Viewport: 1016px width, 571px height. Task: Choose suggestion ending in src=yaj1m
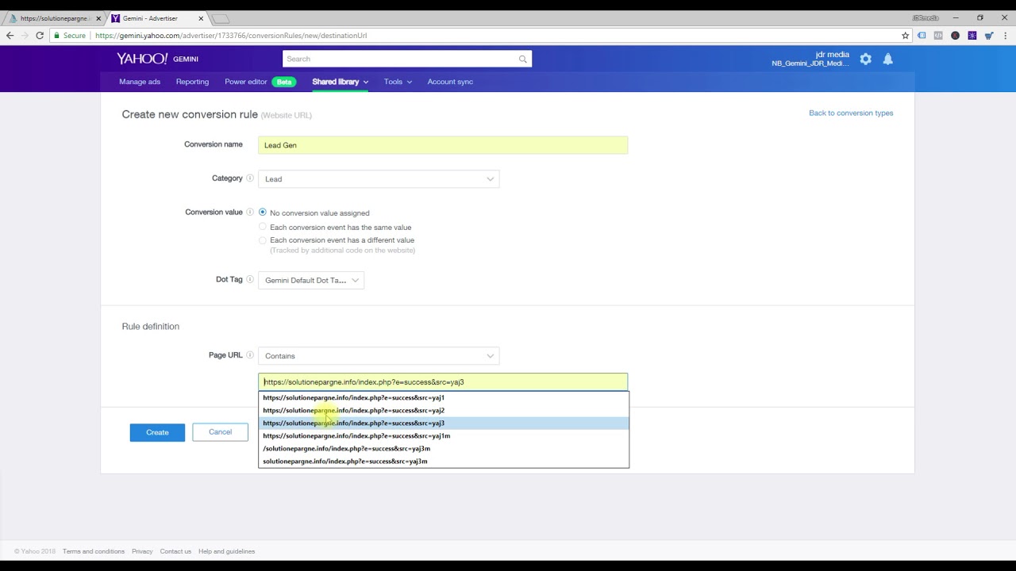(443, 435)
